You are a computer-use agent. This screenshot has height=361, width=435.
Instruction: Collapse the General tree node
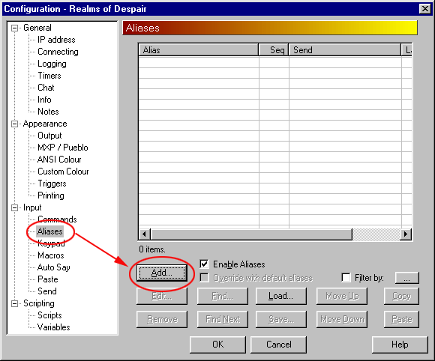pyautogui.click(x=14, y=28)
